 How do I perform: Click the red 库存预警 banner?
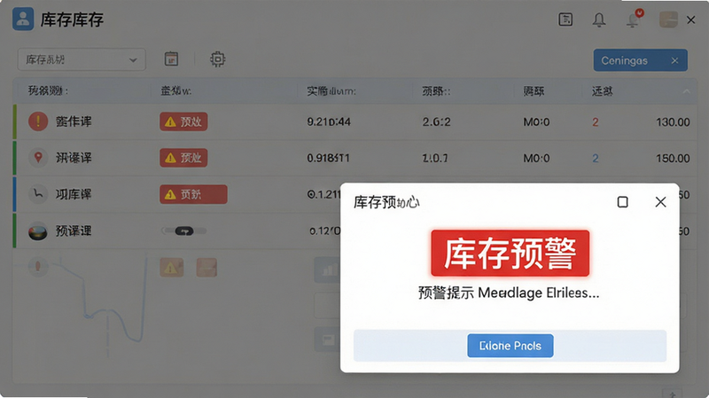510,254
